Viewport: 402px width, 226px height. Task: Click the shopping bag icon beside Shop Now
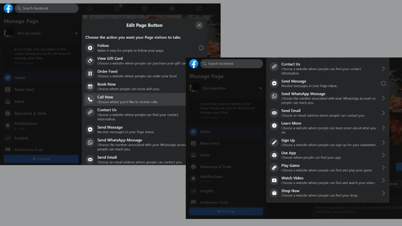click(x=274, y=193)
